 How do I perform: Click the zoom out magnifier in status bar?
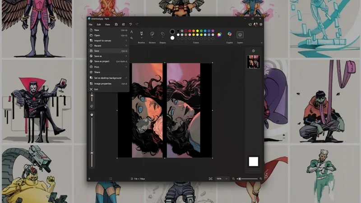pyautogui.click(x=233, y=179)
